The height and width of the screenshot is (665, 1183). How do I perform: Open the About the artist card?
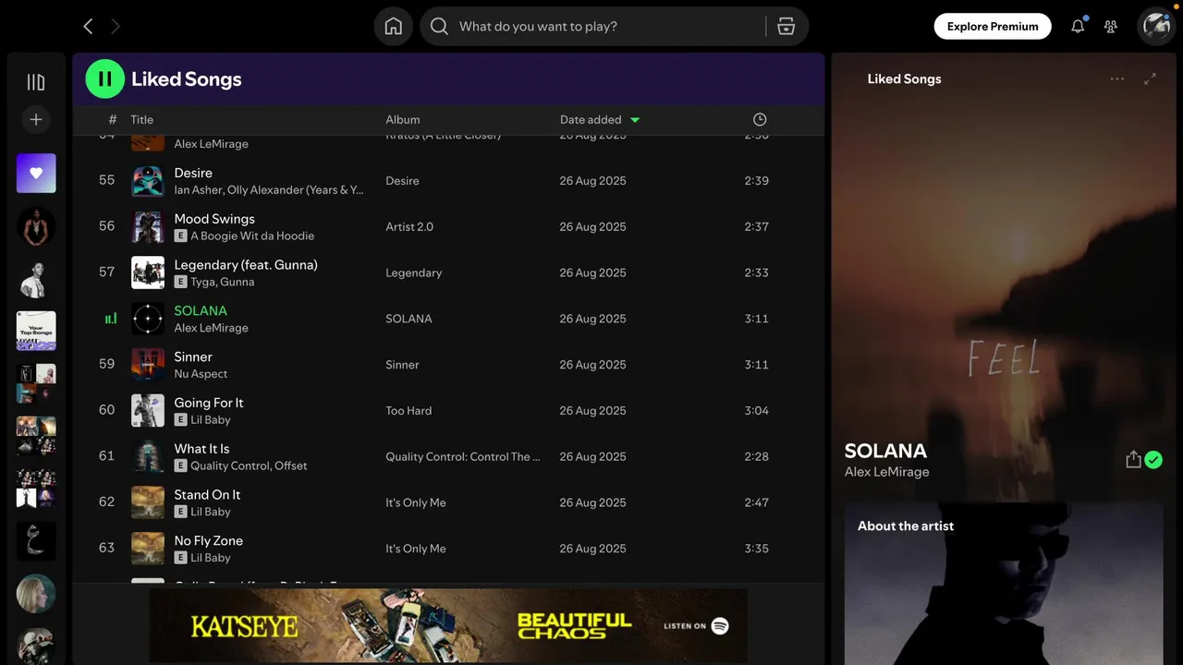(x=1004, y=584)
